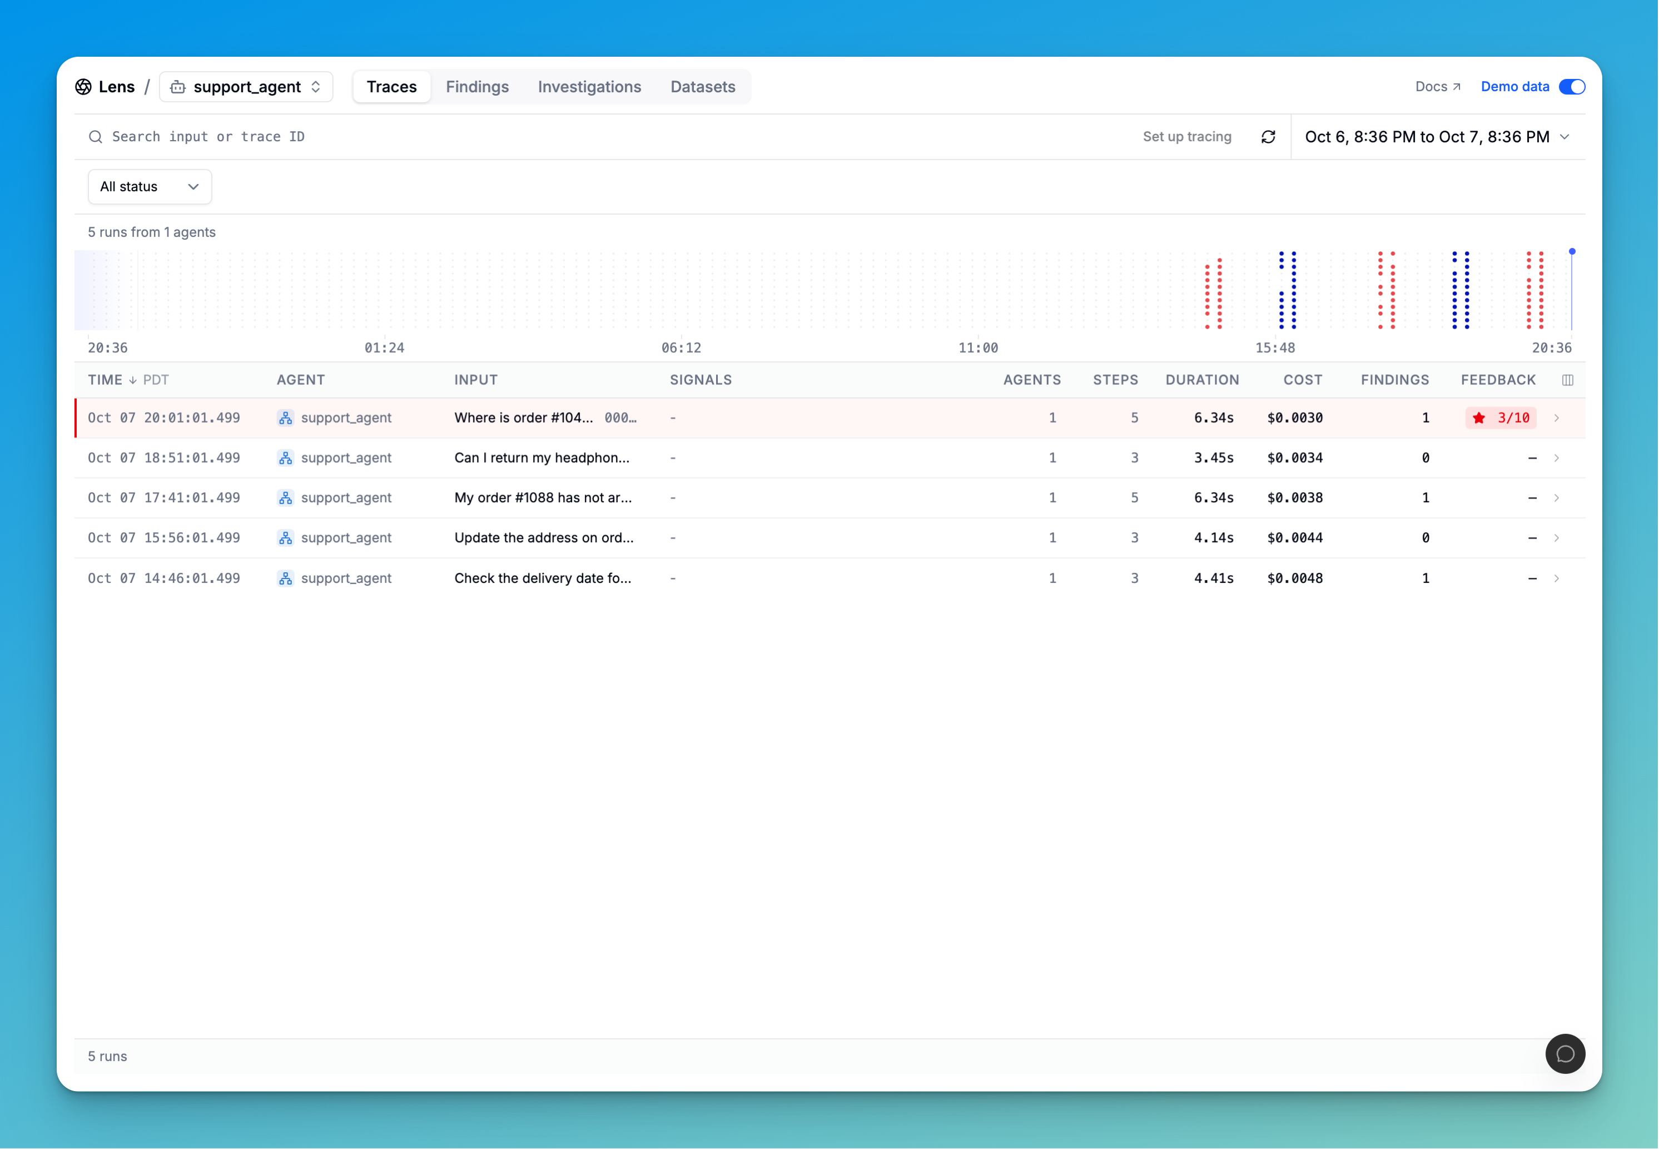Click the DURATION column header
Viewport: 1659px width, 1149px height.
pos(1202,380)
